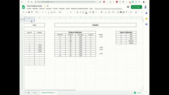Open the Insertion menu
The height and width of the screenshot is (95, 169).
coord(49,9)
